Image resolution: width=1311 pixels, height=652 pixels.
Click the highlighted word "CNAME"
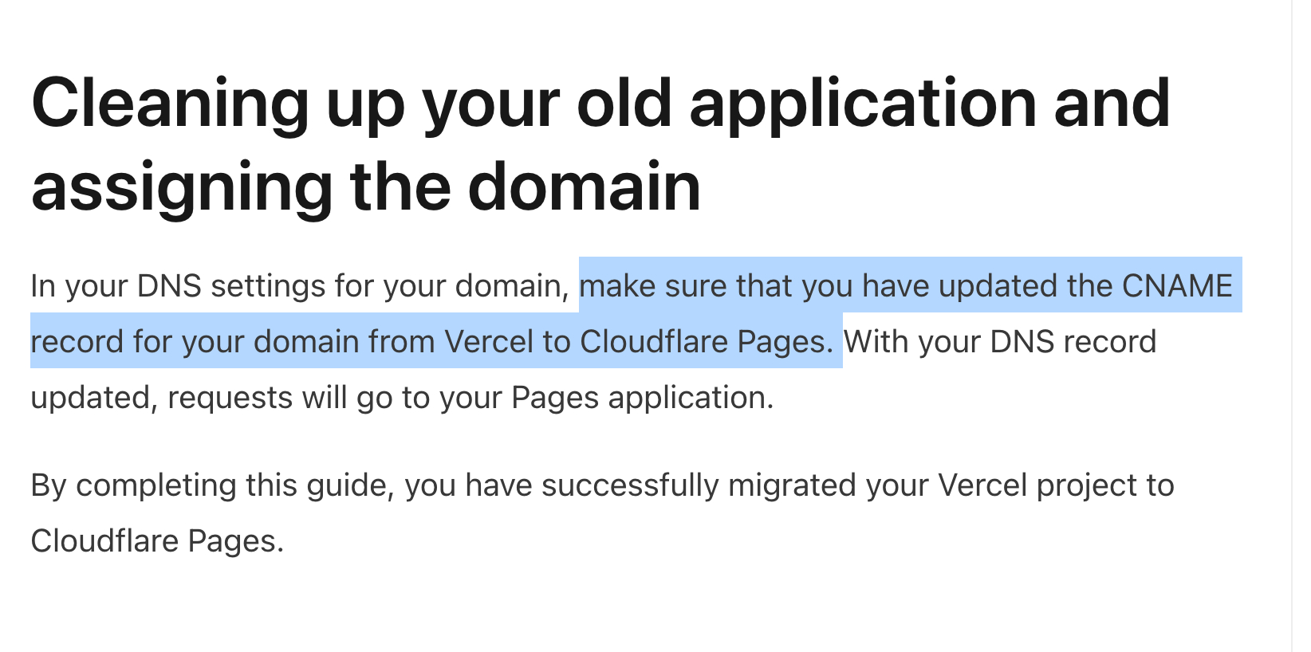coord(1177,286)
